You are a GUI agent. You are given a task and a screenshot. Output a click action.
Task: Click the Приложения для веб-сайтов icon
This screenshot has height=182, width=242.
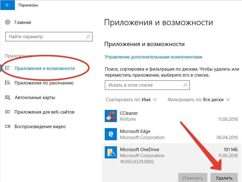coord(7,112)
